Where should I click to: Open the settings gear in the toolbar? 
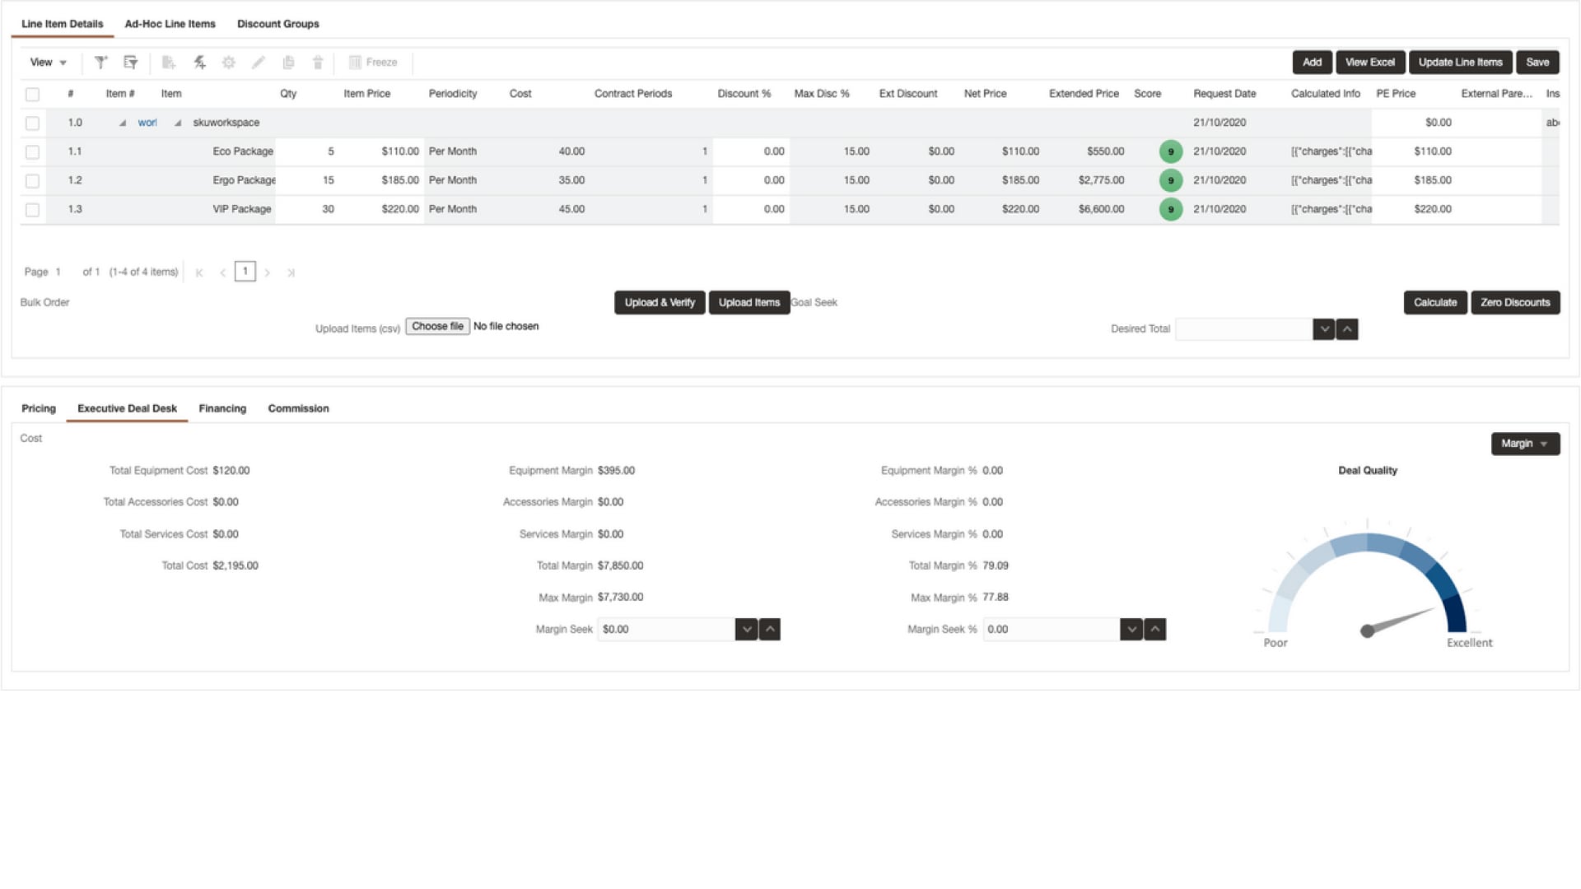coord(229,62)
